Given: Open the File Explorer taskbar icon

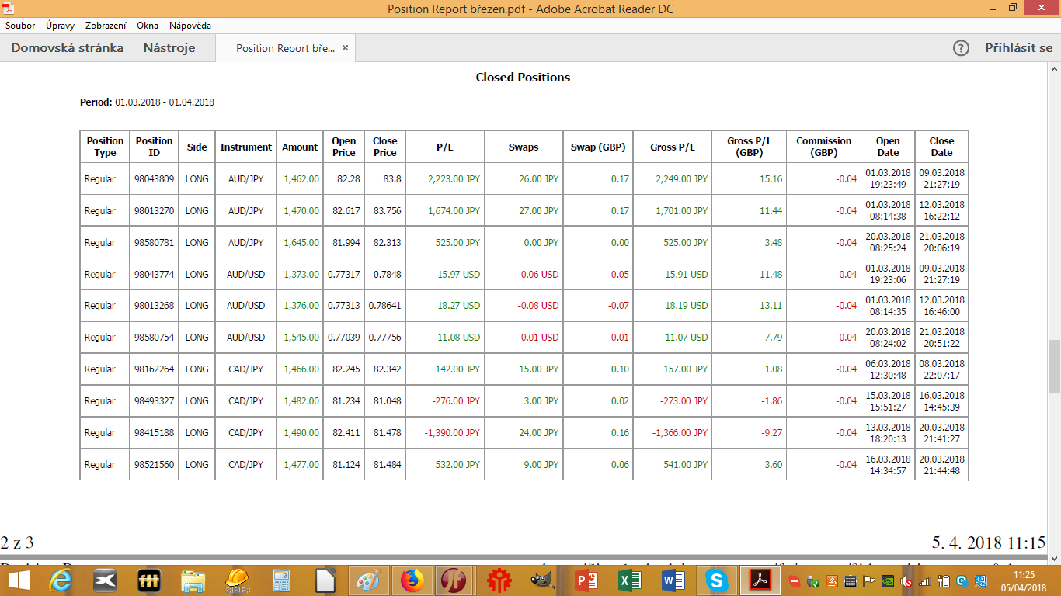Looking at the screenshot, I should (193, 580).
